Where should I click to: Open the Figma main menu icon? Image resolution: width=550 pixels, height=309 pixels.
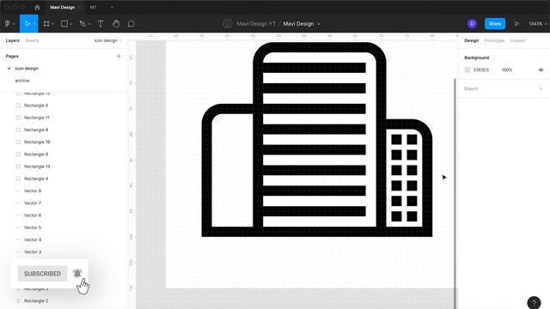click(x=8, y=24)
